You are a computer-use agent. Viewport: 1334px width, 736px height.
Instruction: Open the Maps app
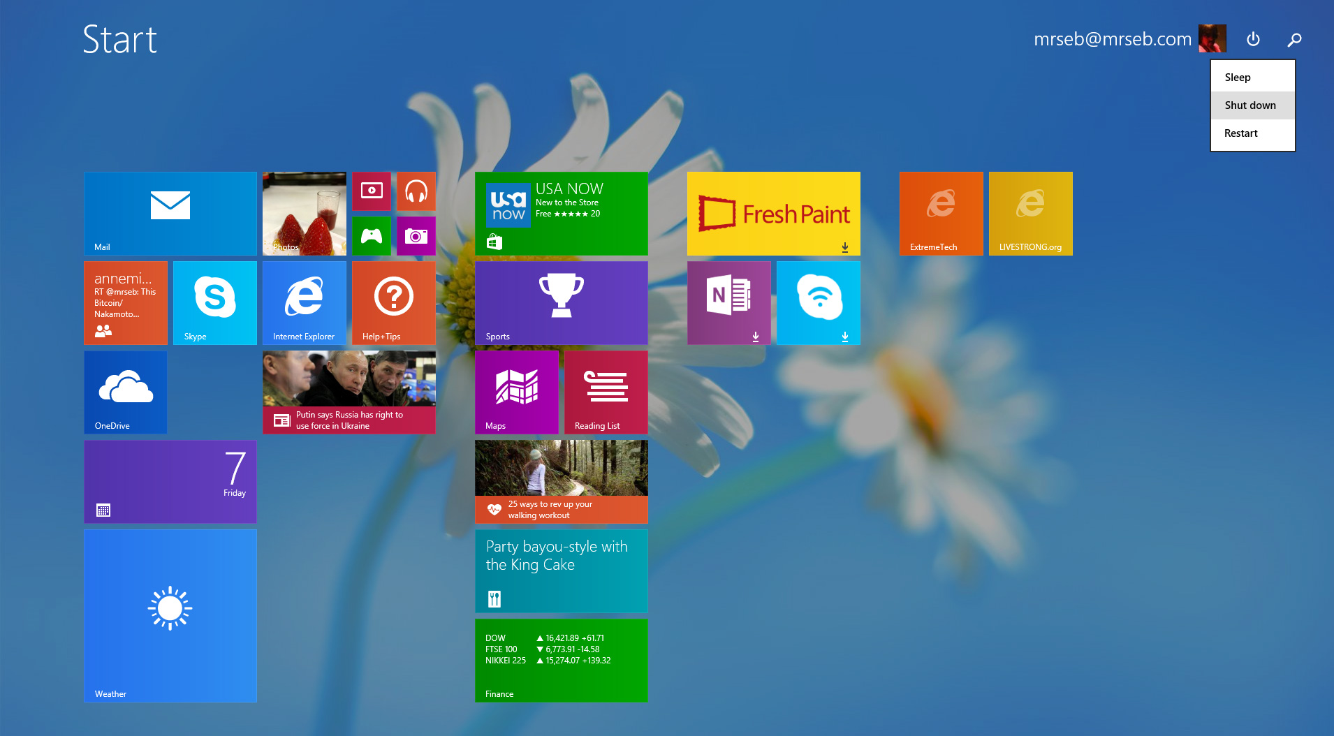click(517, 392)
